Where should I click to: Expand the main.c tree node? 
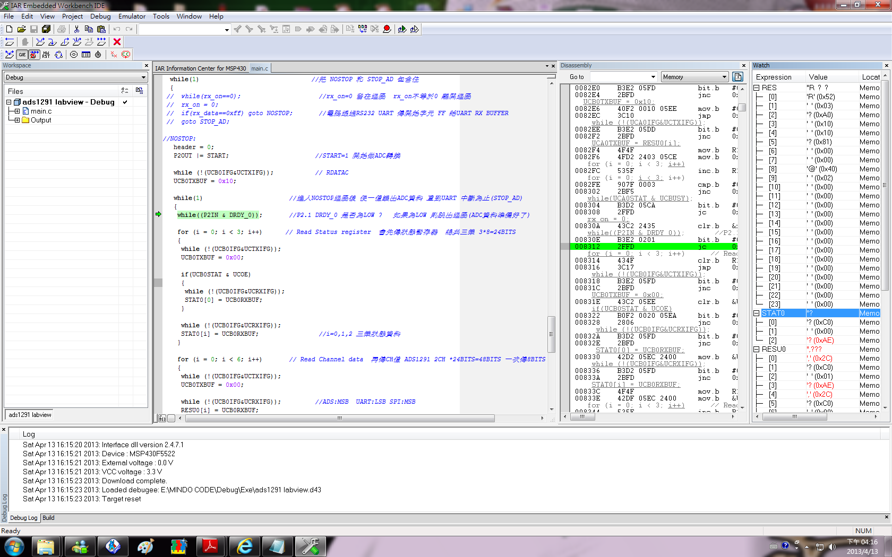(x=18, y=111)
